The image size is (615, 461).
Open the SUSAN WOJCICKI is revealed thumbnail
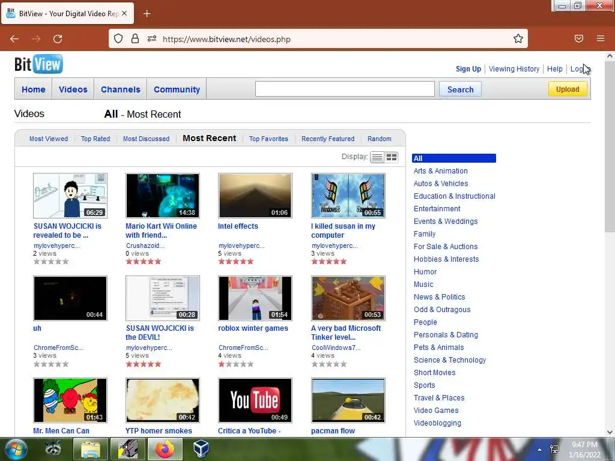(x=70, y=196)
